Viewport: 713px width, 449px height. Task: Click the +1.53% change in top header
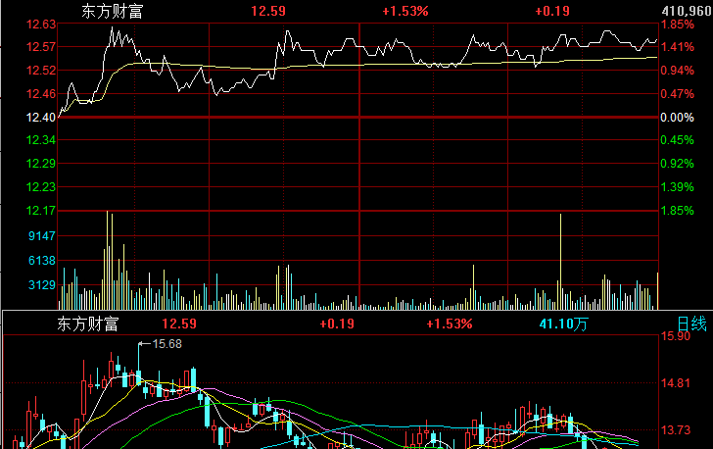(x=405, y=11)
